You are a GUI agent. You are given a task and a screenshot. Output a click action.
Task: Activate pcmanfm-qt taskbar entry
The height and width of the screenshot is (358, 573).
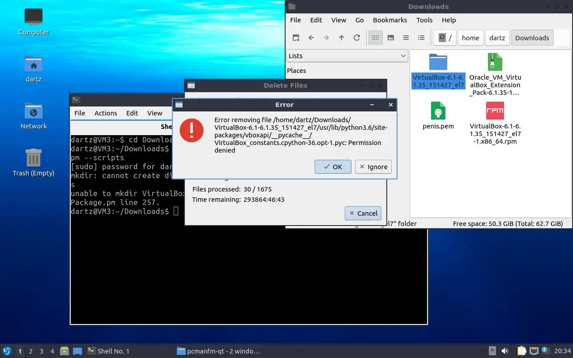[x=218, y=351]
